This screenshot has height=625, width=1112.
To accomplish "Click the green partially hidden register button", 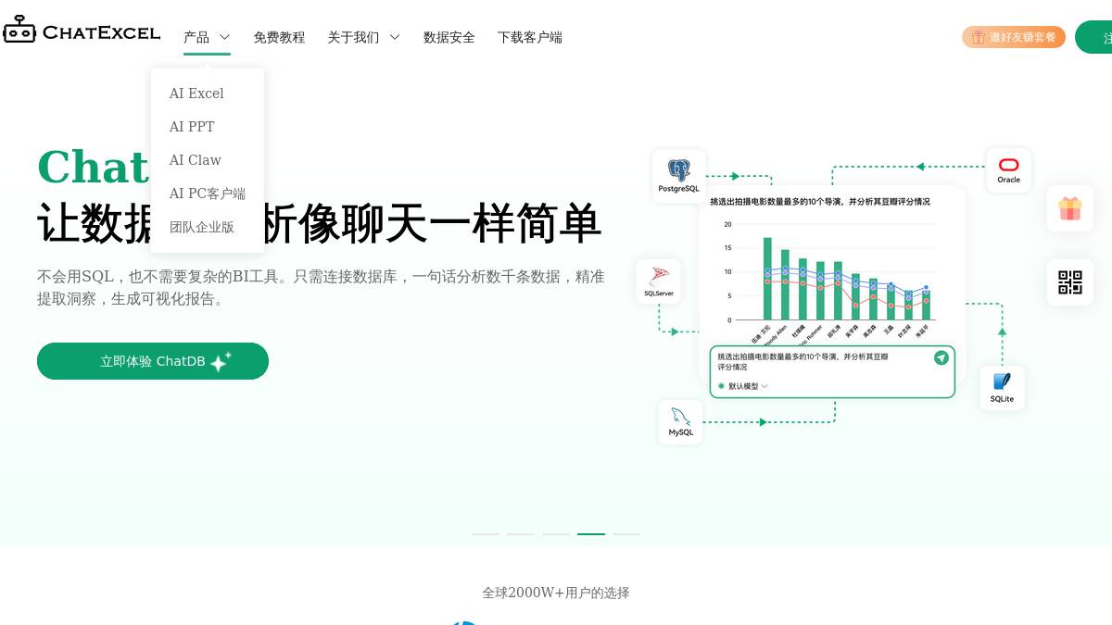I will [x=1093, y=37].
